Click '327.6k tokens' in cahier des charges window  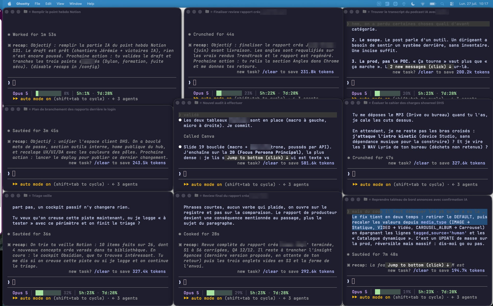pos(469,163)
